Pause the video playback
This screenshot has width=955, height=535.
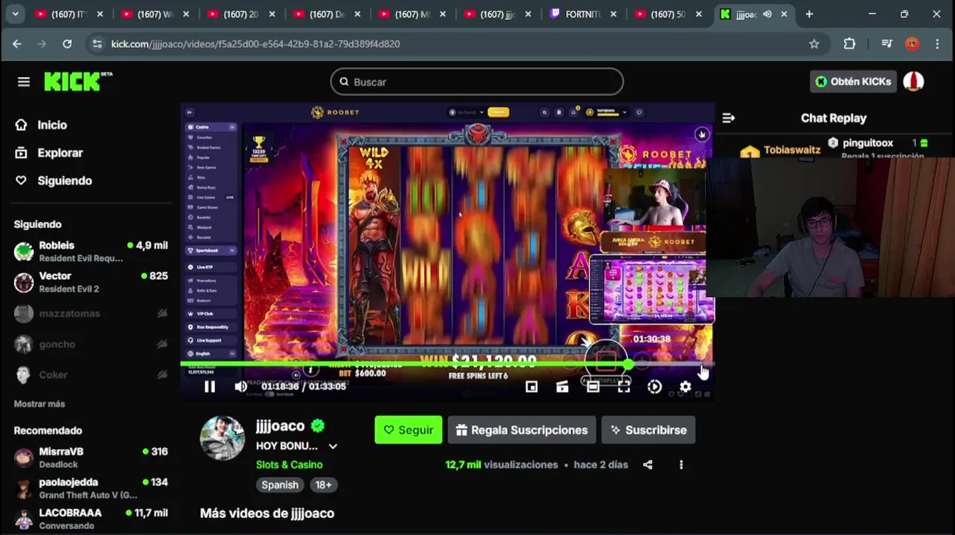[x=210, y=386]
